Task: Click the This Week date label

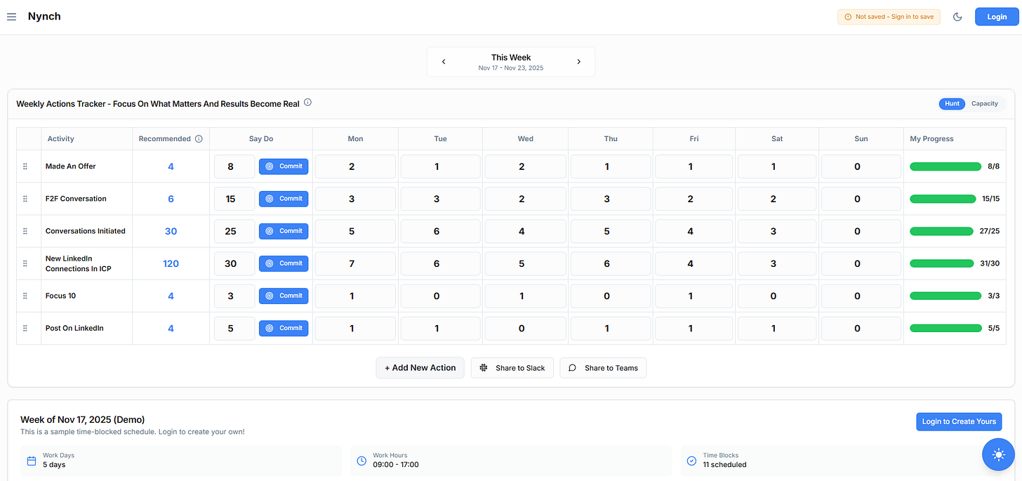Action: click(511, 58)
